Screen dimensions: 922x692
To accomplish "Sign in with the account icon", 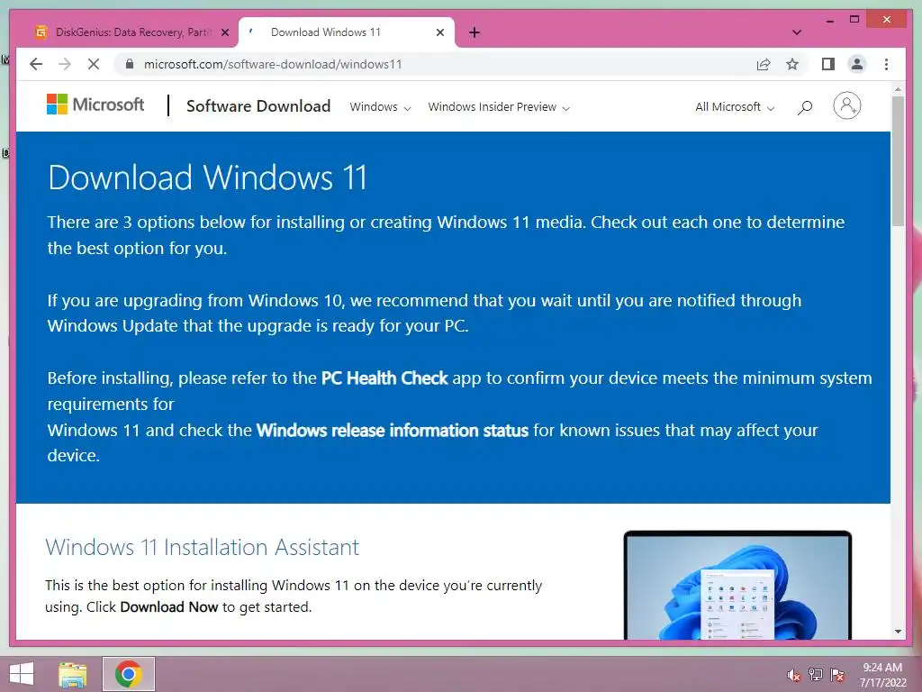I will coord(846,106).
